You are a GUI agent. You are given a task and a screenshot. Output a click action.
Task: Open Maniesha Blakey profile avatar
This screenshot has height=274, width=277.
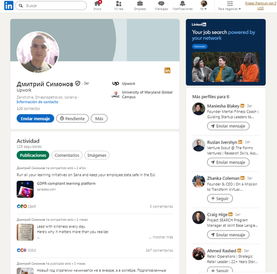tap(199, 109)
